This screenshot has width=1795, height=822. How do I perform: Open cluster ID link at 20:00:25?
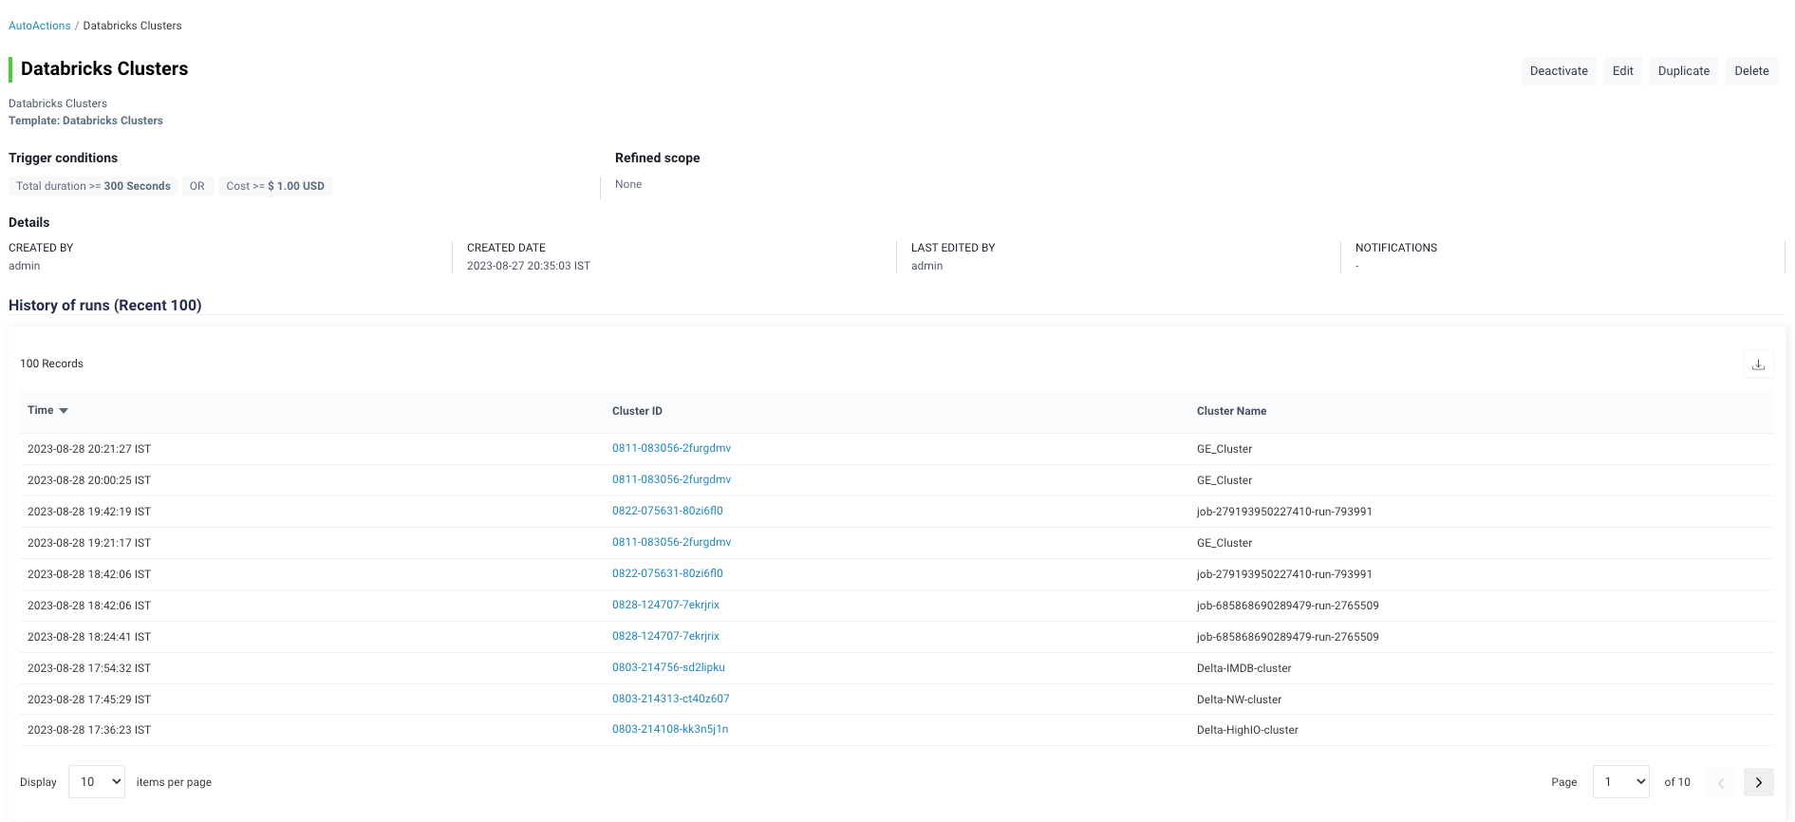pos(671,479)
